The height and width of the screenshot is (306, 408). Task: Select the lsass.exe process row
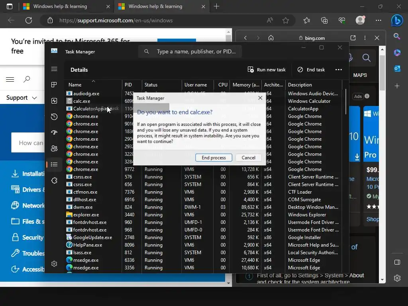(x=203, y=252)
